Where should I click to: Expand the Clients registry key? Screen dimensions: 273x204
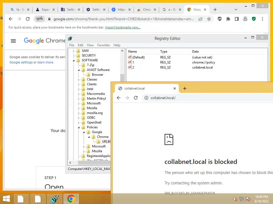pos(79,84)
